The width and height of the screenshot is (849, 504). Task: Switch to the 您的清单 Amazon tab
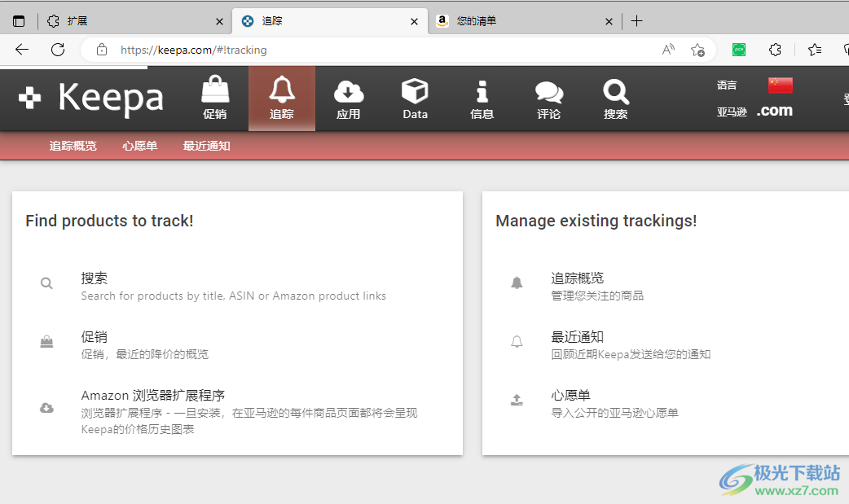(526, 21)
